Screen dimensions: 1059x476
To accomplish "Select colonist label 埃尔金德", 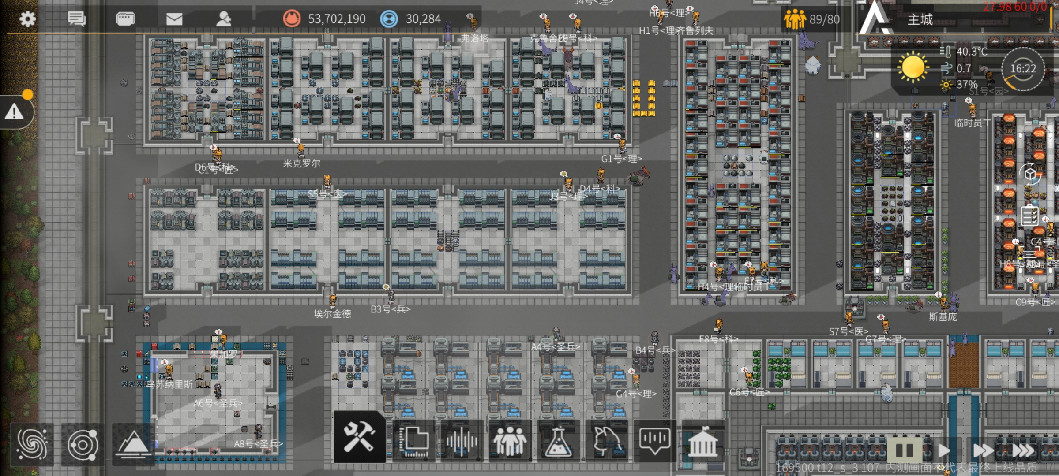I will coord(332,314).
